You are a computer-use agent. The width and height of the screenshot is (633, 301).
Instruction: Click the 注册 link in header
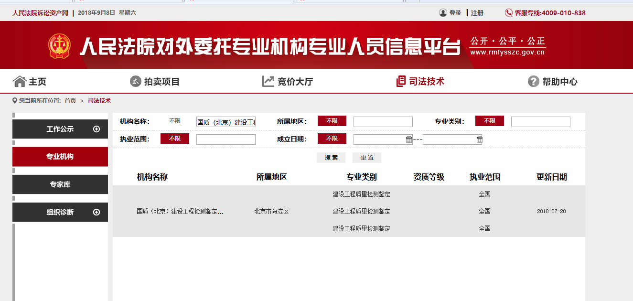(477, 13)
